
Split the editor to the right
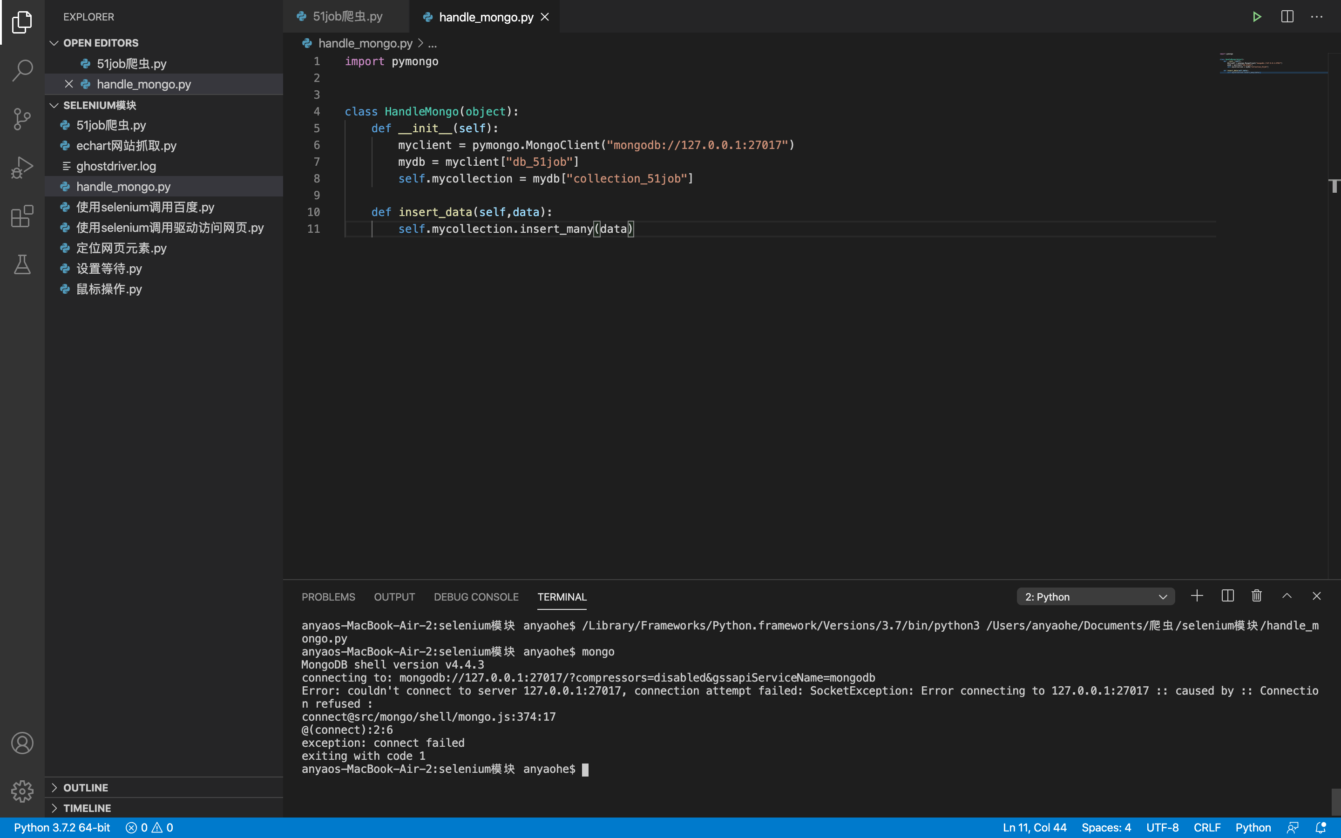(1287, 17)
